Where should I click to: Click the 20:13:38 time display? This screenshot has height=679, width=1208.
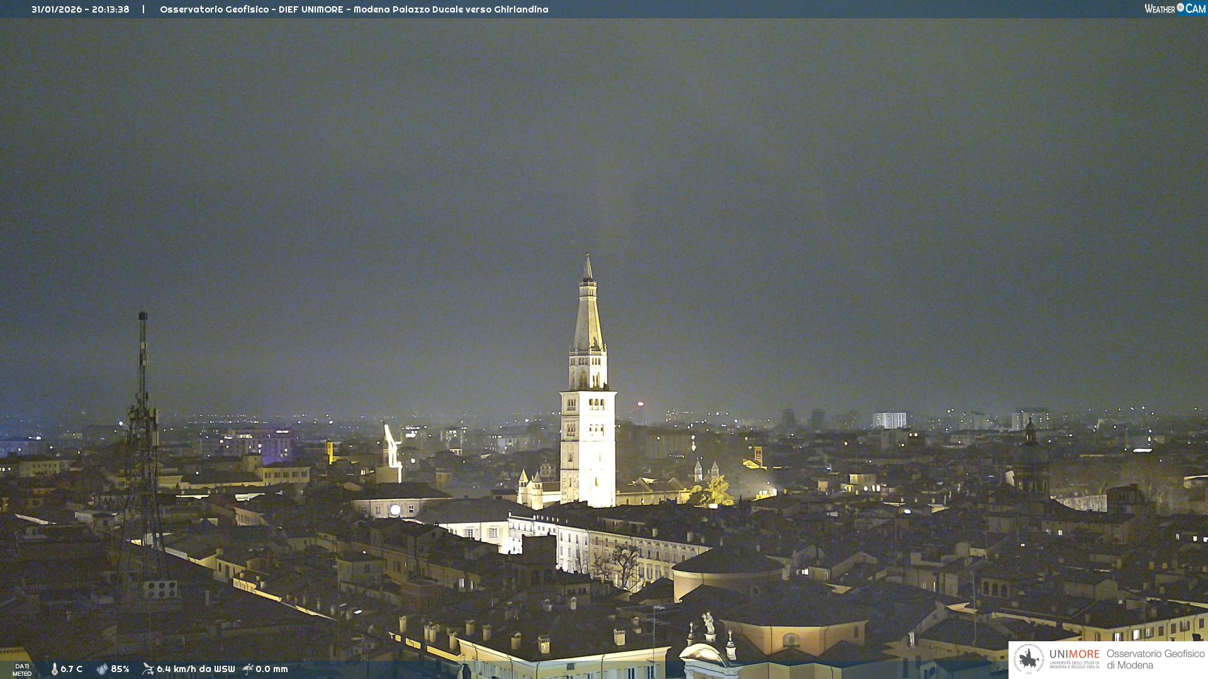(111, 9)
